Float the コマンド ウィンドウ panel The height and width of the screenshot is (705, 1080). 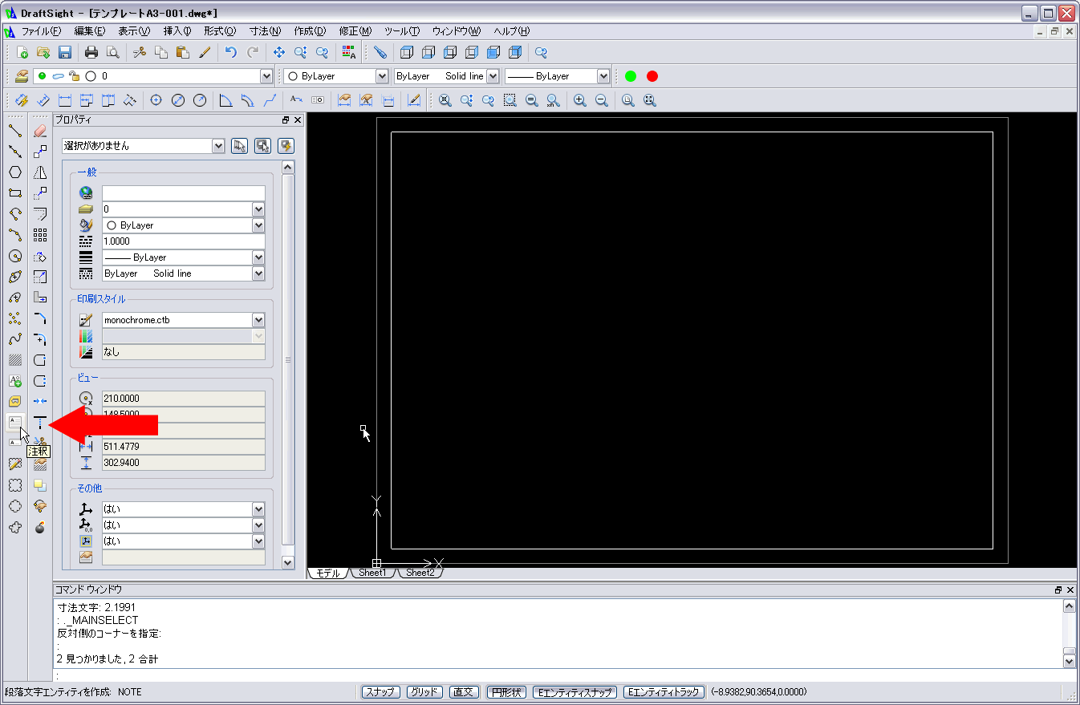[1058, 590]
